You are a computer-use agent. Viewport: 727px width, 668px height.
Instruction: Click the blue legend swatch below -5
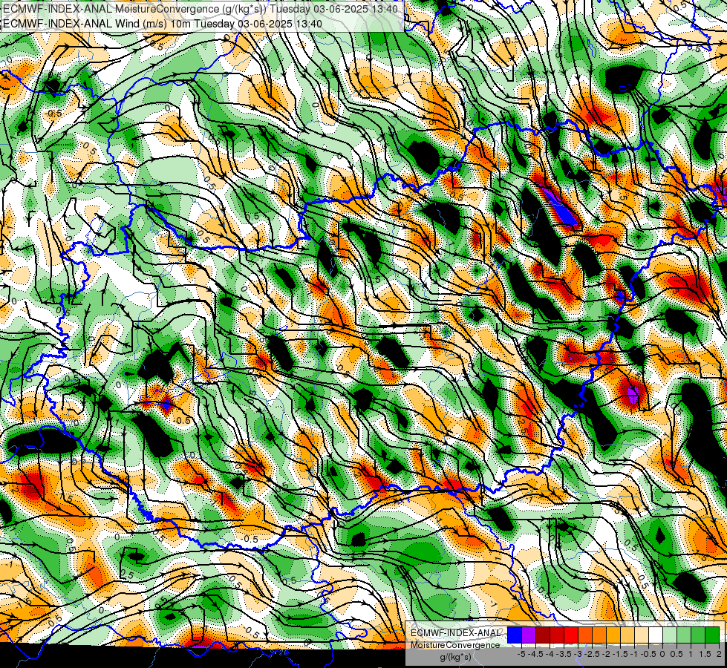coord(515,635)
